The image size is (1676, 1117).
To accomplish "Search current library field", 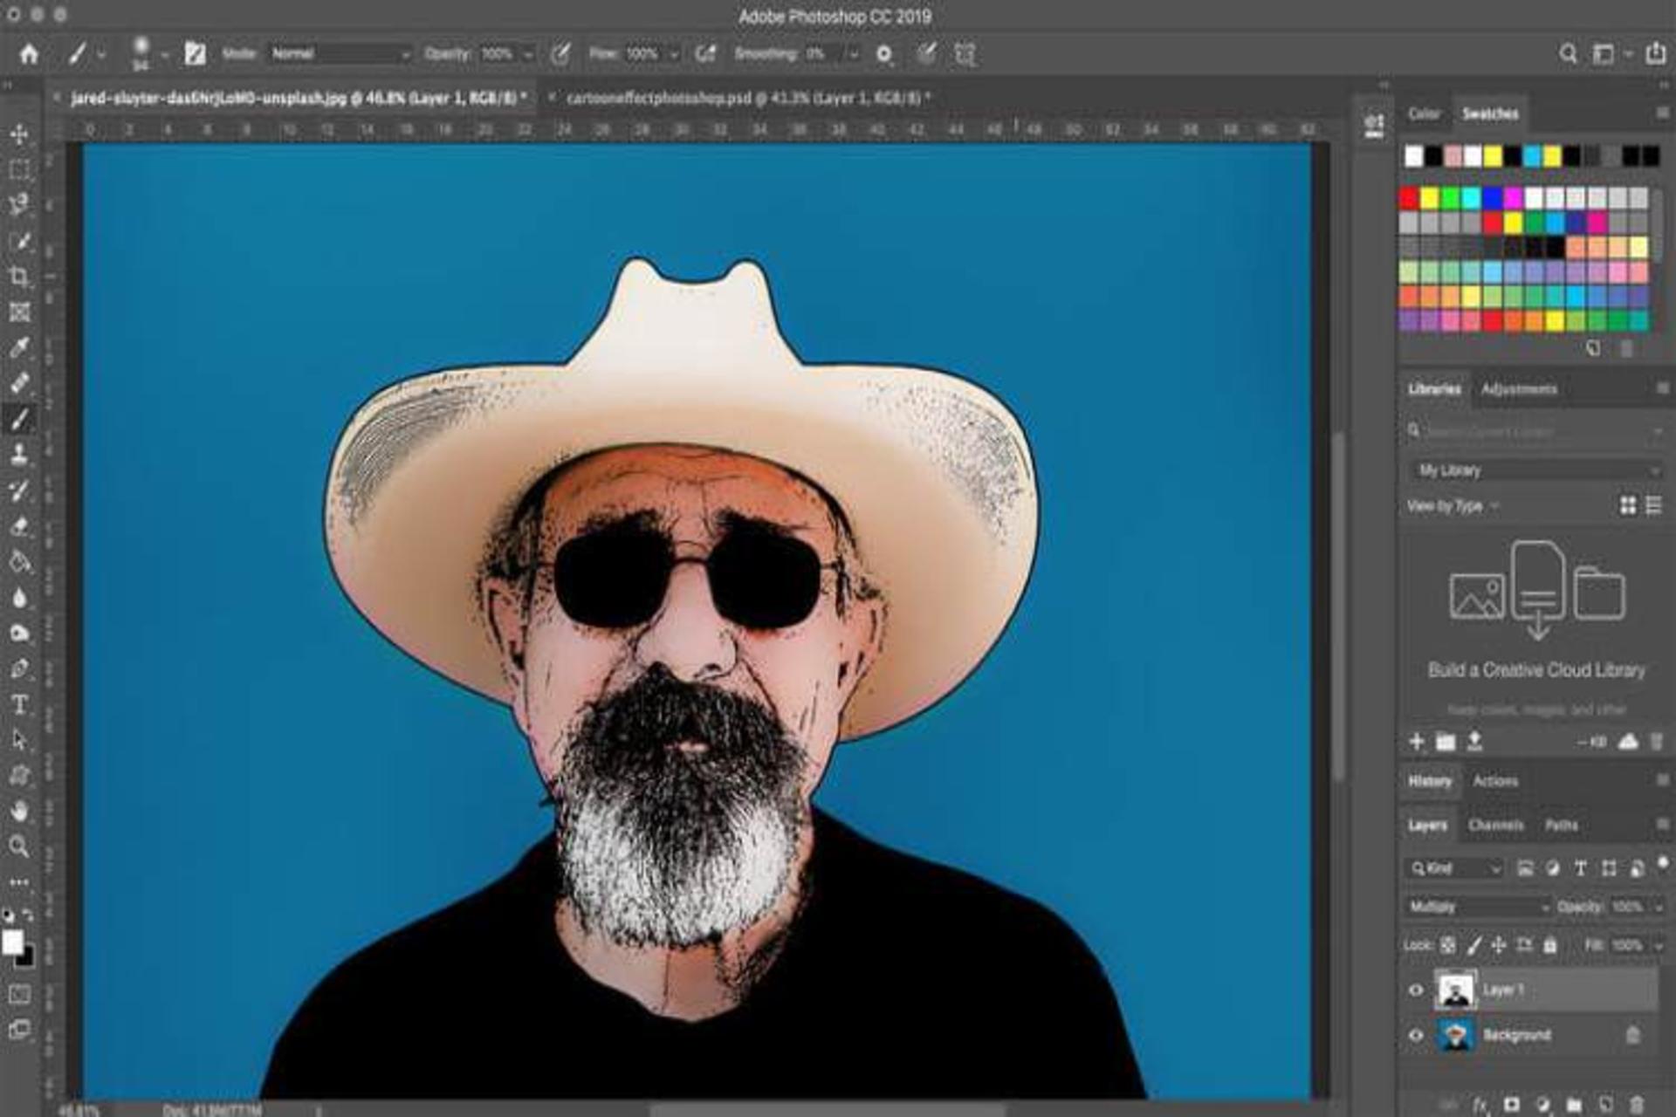I will [1535, 431].
